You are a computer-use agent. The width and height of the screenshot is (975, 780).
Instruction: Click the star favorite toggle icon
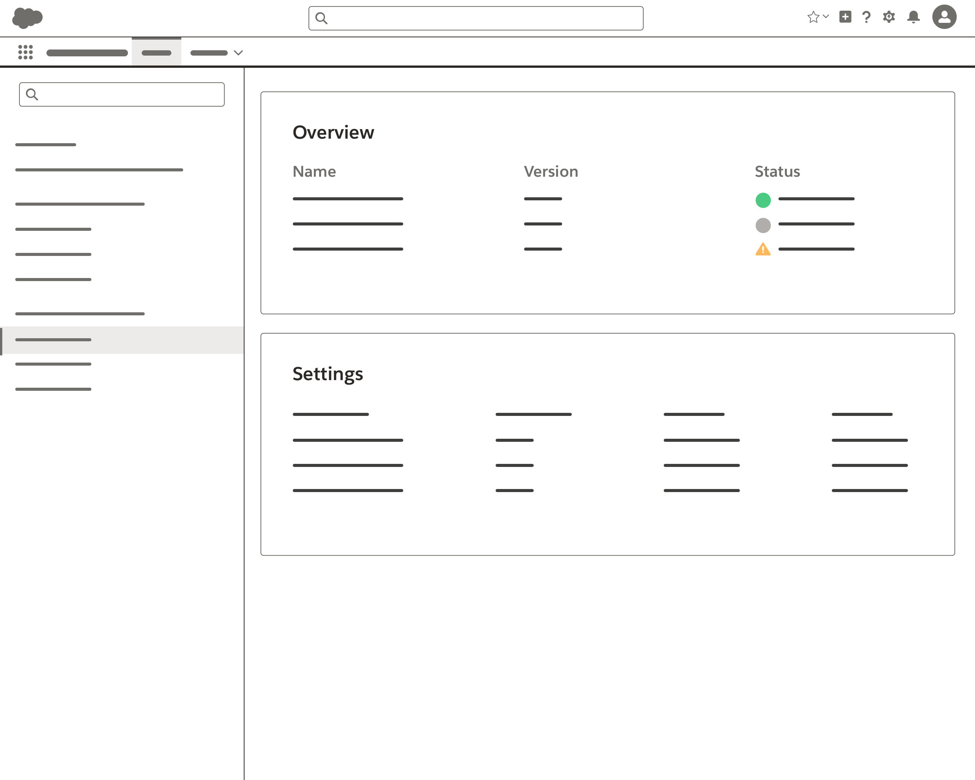tap(813, 17)
